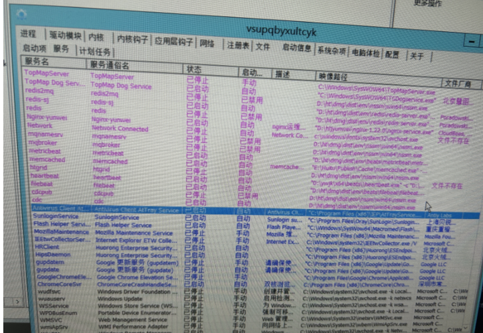Go to the 应用层钩子 tab

click(173, 41)
